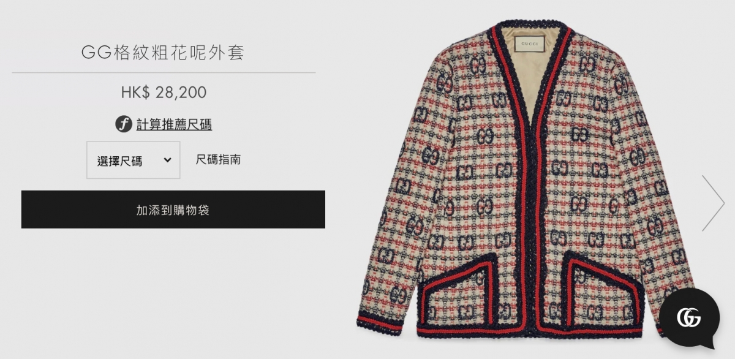Click the product title GG格紋粗花呢外套
The height and width of the screenshot is (359, 735).
coord(163,53)
